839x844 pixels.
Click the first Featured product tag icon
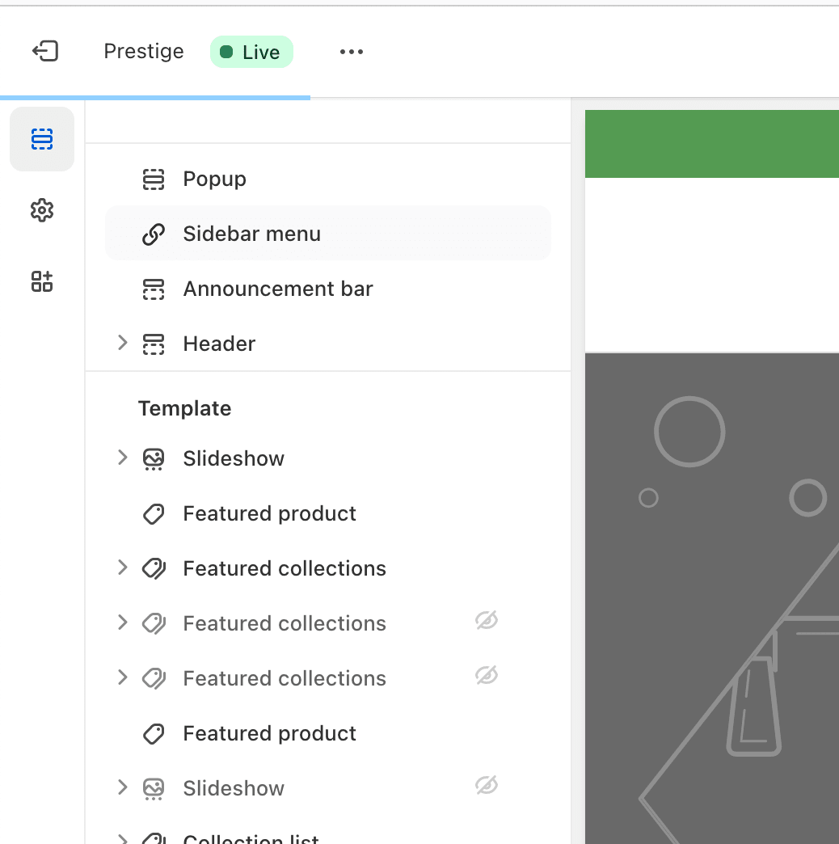(x=154, y=514)
